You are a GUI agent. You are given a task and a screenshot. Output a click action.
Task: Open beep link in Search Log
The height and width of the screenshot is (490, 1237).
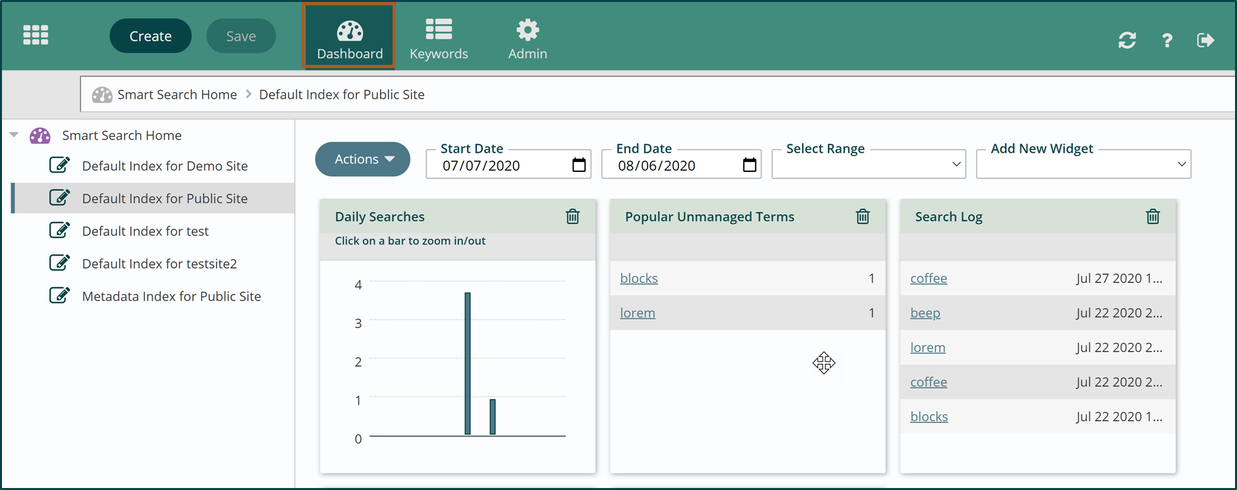925,313
